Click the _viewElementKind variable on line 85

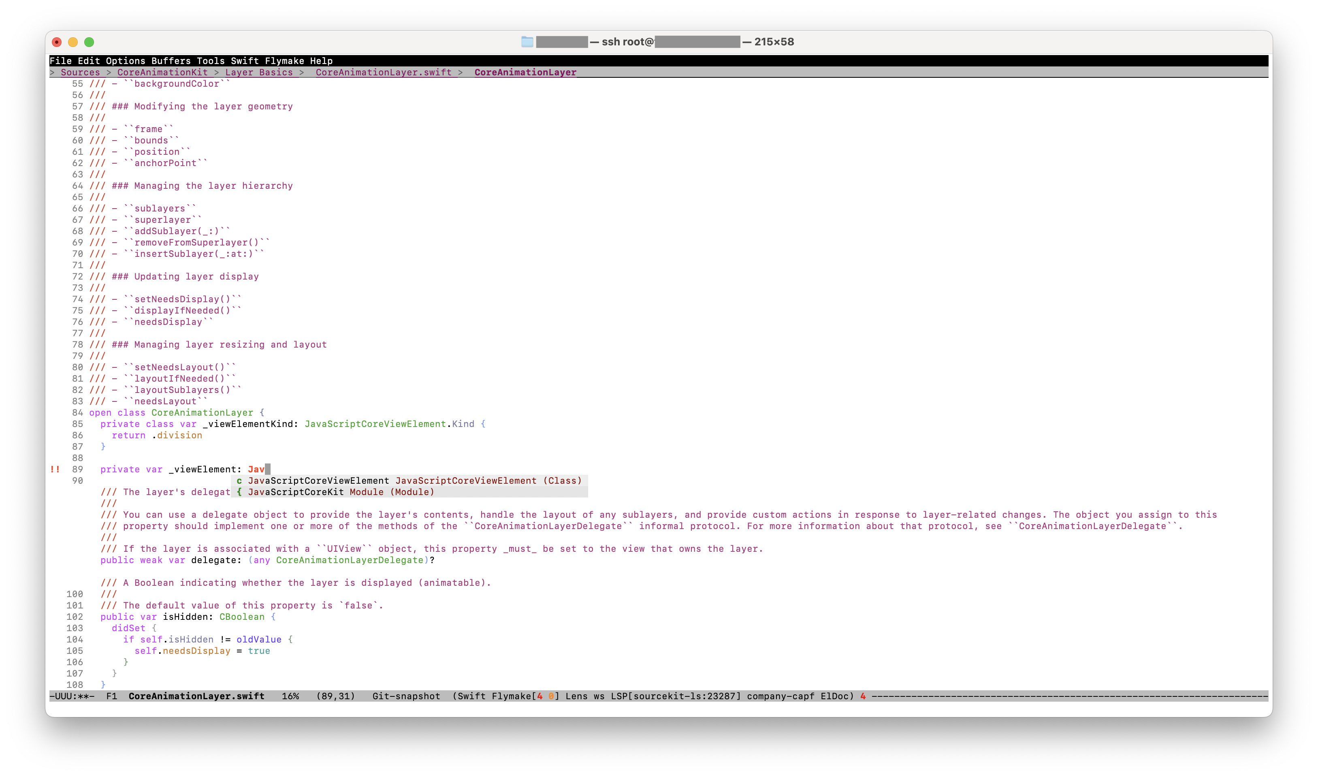point(247,424)
